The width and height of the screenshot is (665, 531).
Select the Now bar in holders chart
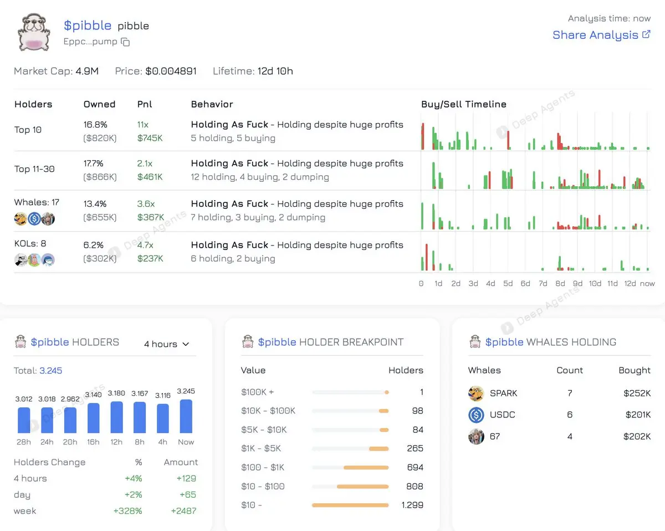(186, 416)
